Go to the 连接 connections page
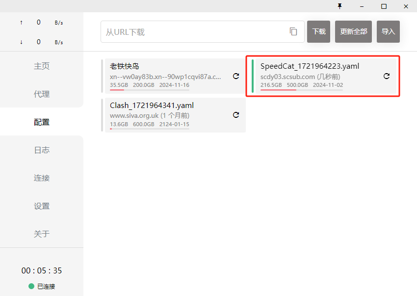417x296 pixels. (x=42, y=178)
